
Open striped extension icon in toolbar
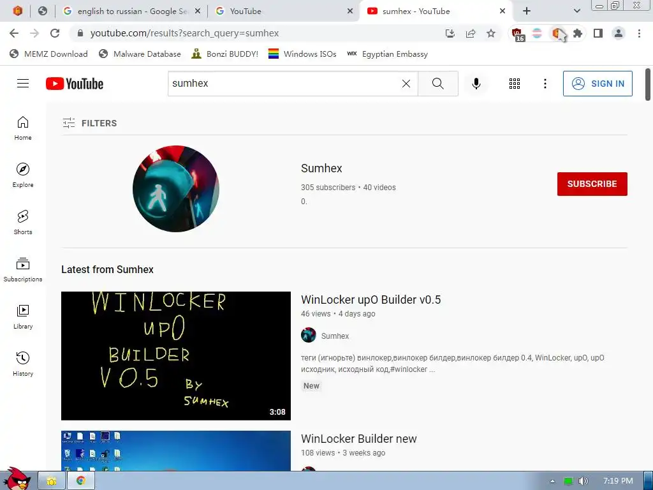[537, 33]
